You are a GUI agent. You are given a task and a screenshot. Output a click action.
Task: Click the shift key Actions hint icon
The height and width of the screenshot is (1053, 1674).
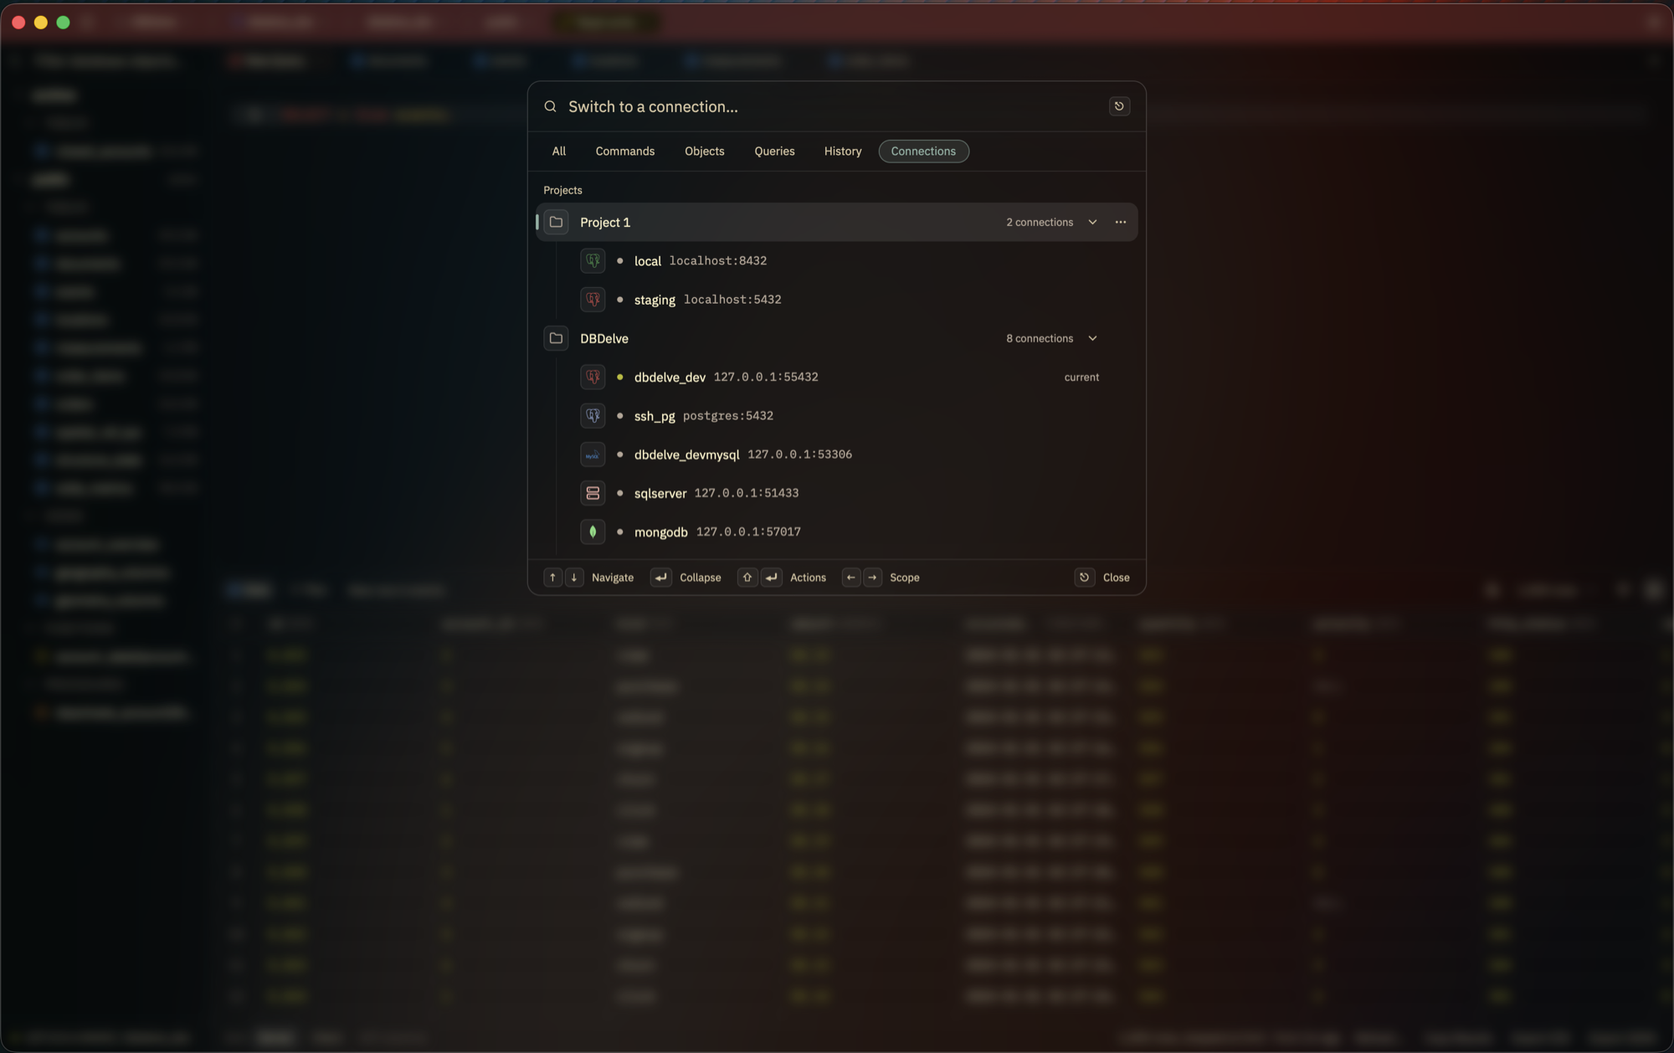point(747,578)
